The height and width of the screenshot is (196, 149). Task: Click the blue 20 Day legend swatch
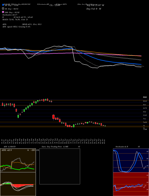pyautogui.click(x=3, y=5)
